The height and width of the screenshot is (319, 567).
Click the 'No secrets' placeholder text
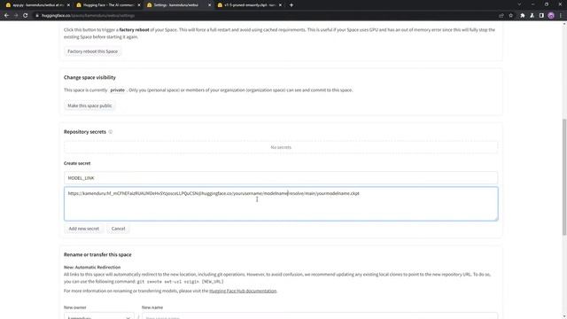(281, 147)
